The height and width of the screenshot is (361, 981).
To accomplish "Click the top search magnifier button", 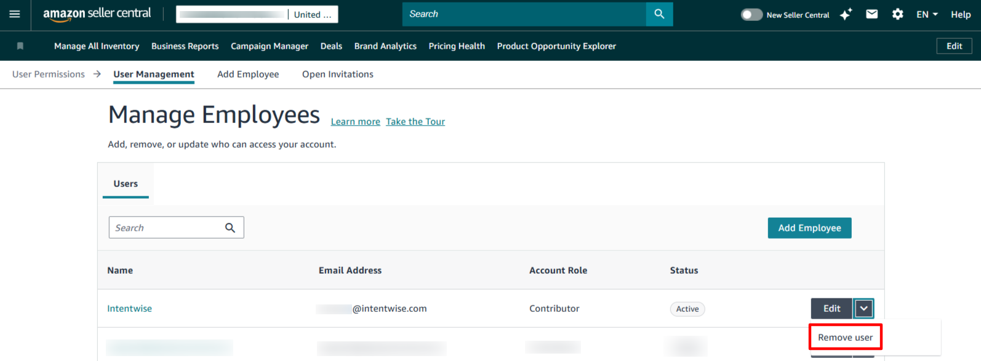I will [x=659, y=14].
